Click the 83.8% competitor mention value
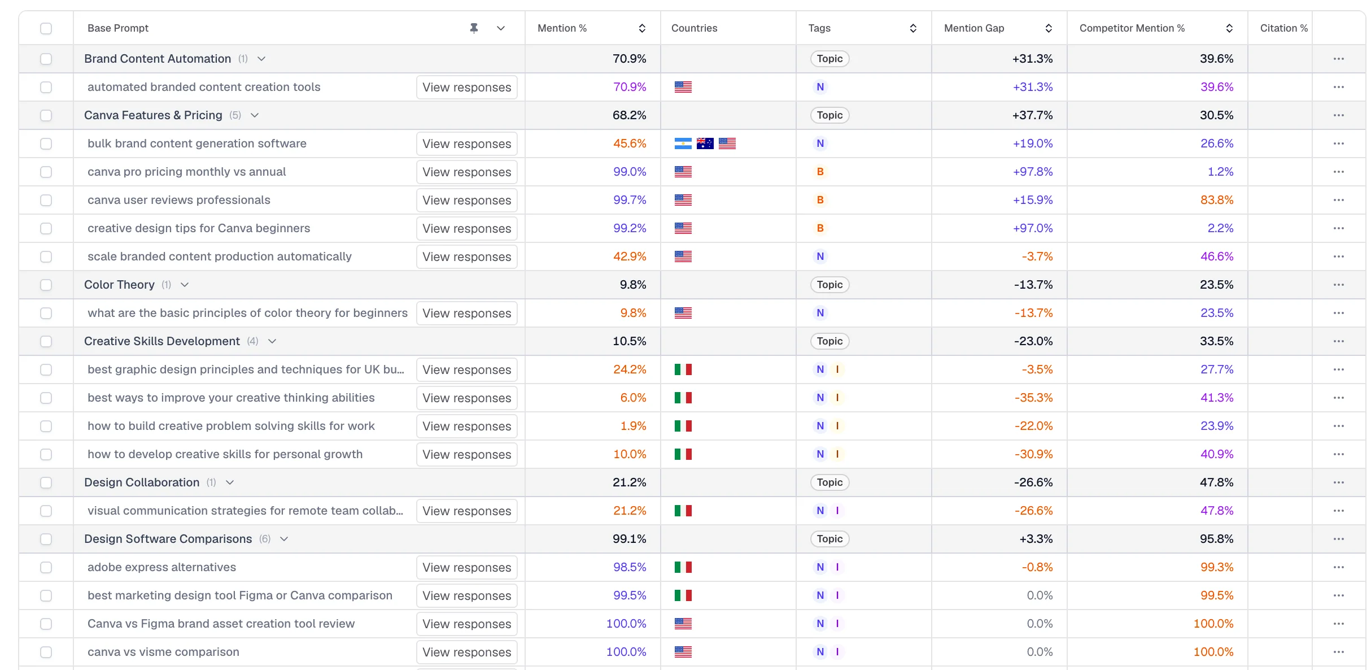Viewport: 1371px width, 670px height. point(1217,200)
